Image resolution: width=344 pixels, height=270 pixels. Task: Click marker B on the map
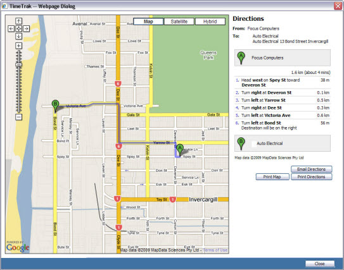[55, 106]
